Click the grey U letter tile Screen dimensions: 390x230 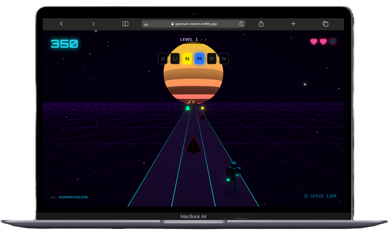click(x=175, y=59)
